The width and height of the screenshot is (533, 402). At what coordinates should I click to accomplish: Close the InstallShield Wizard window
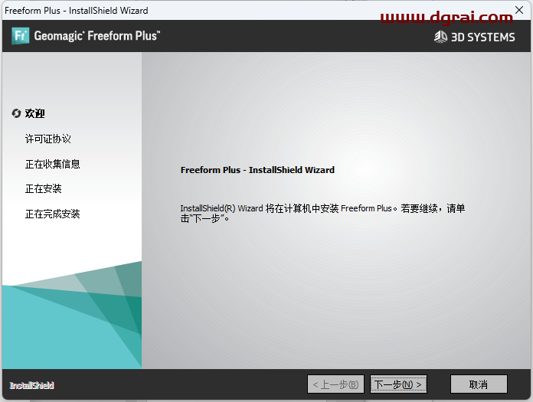pyautogui.click(x=519, y=10)
